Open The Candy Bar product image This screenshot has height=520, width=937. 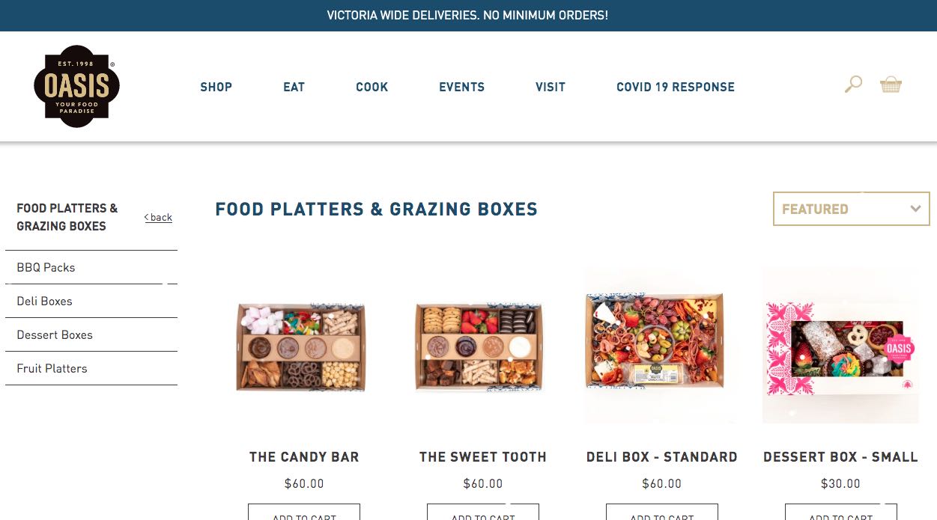(302, 346)
